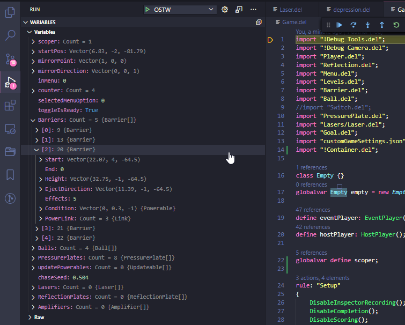Image resolution: width=405 pixels, height=325 pixels.
Task: Open the Search view in activity bar
Action: click(x=10, y=35)
